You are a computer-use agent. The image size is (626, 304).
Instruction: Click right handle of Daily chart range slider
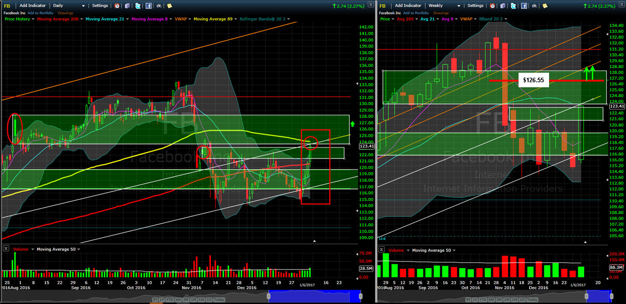tap(360, 296)
